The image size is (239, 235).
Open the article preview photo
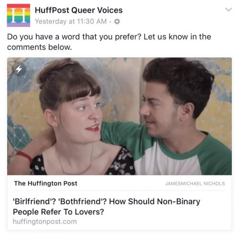pyautogui.click(x=119, y=116)
